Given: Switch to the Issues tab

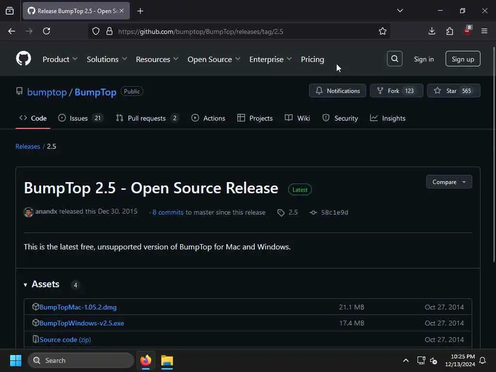Looking at the screenshot, I should (x=81, y=118).
